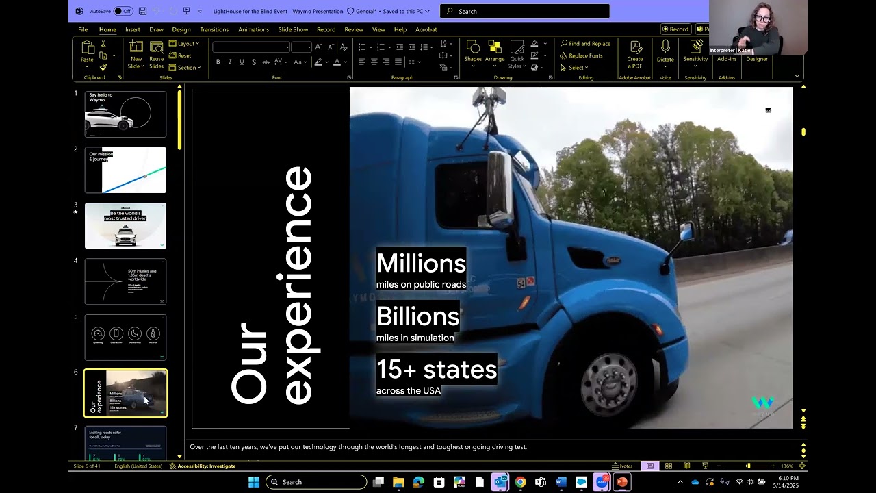Image resolution: width=876 pixels, height=493 pixels.
Task: Collapse the ribbon with the chevron
Action: click(797, 76)
